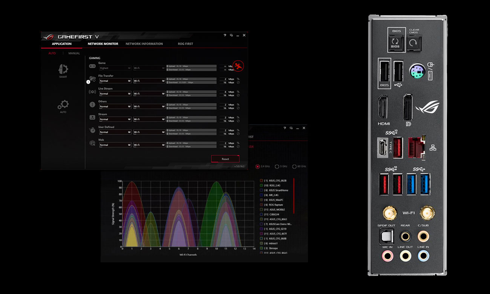Click the block icon in Stream row

pos(238,121)
